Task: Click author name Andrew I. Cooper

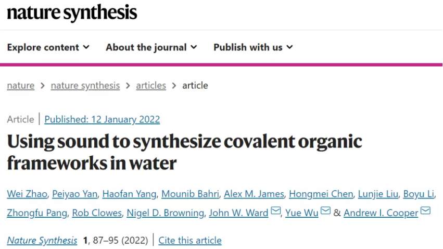Action: pos(381,213)
